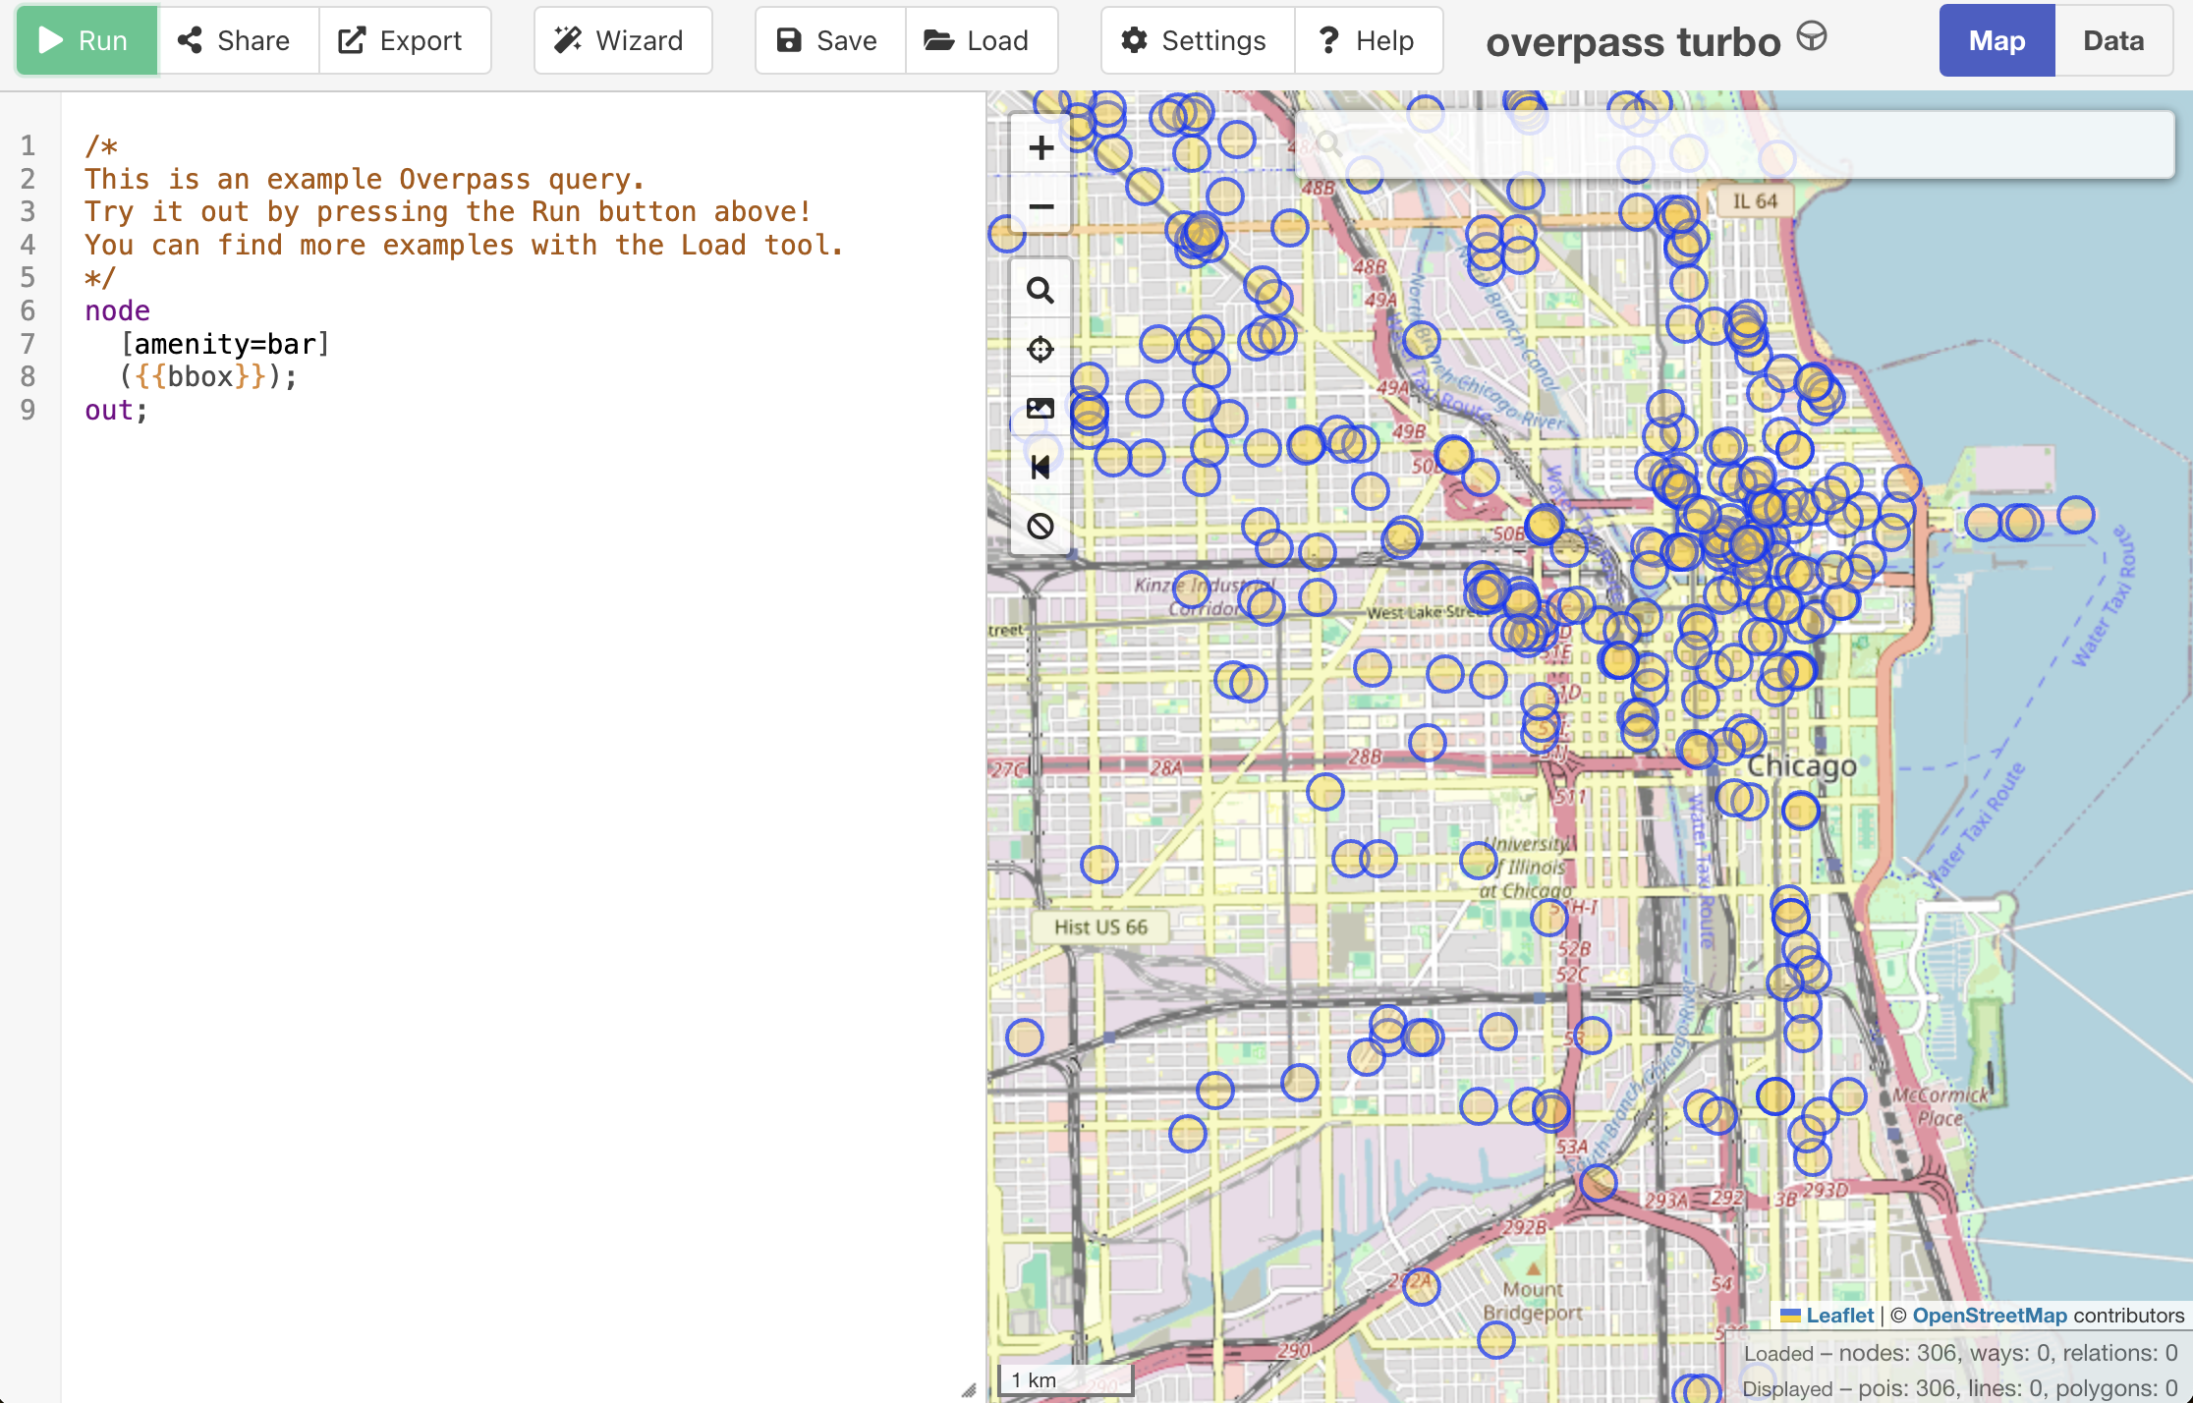Open the OpenStreetMap contributors link
The image size is (2193, 1403).
point(1990,1316)
